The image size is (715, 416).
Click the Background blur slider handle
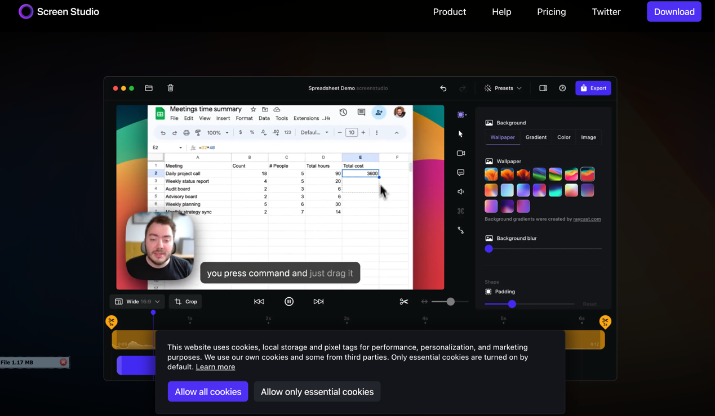(489, 249)
